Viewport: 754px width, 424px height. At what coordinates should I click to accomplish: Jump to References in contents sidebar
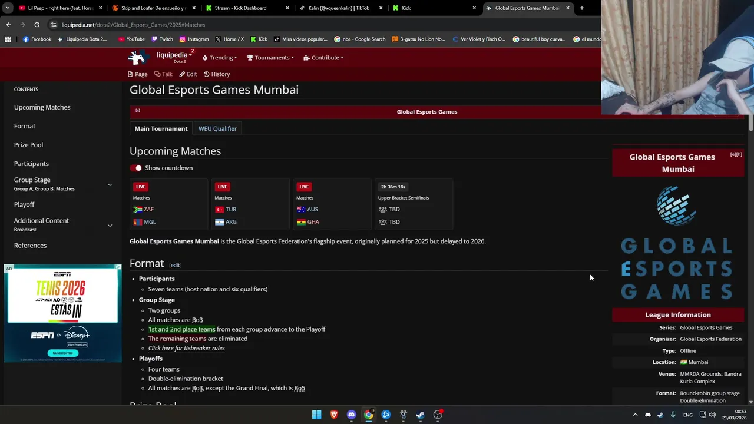30,246
